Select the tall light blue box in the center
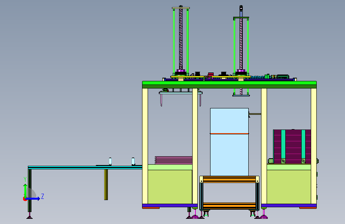 (x=229, y=142)
